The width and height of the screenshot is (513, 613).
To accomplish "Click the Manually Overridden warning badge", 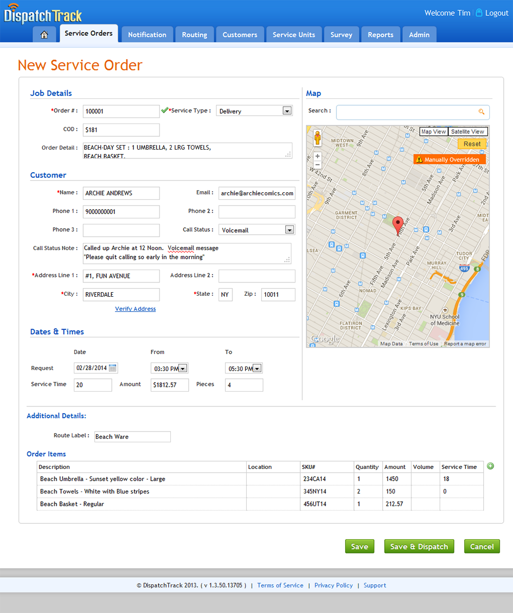I will (x=449, y=159).
